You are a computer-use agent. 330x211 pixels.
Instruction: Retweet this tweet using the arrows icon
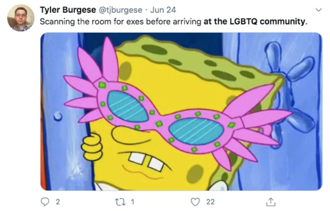tap(120, 202)
